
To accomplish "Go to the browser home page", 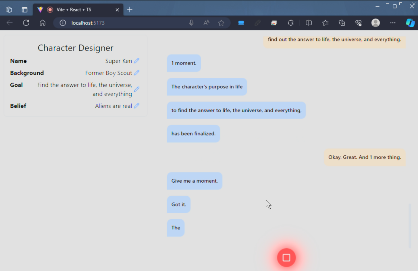I will (43, 23).
